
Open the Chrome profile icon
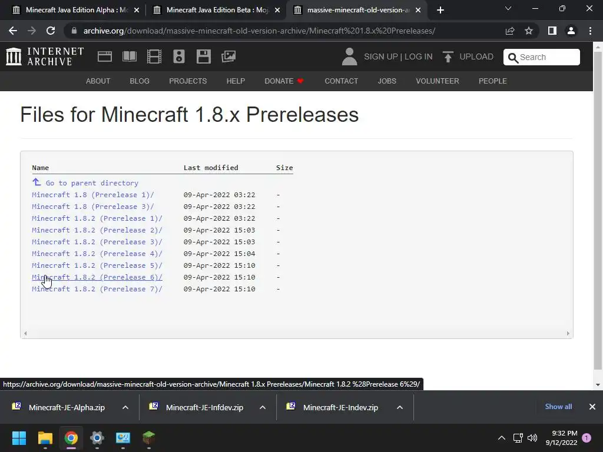(x=571, y=31)
